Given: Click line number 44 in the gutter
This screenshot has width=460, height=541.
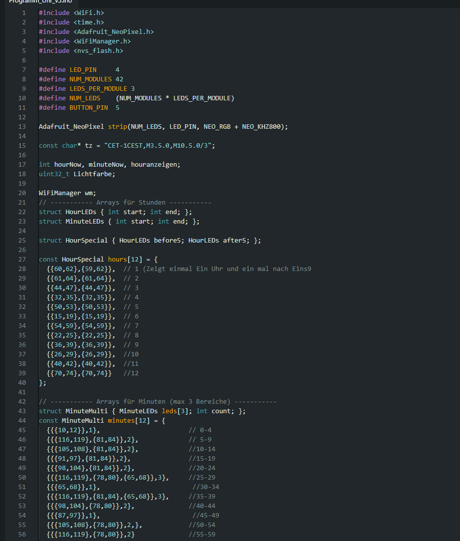Looking at the screenshot, I should 22,421.
